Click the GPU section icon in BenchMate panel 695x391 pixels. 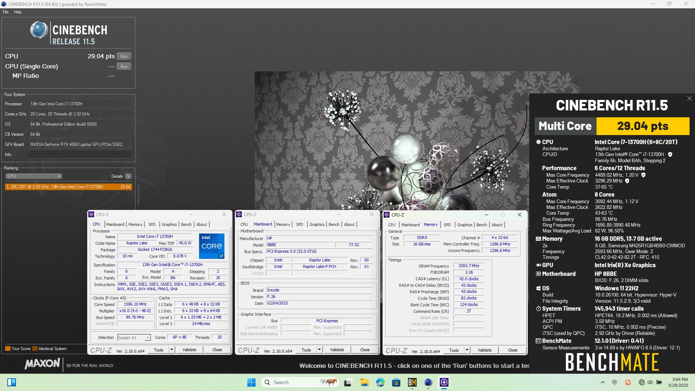[538, 265]
